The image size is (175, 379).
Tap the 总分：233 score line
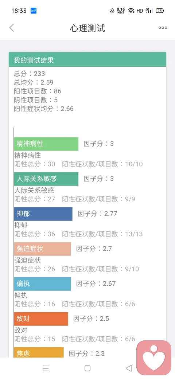(x=29, y=74)
